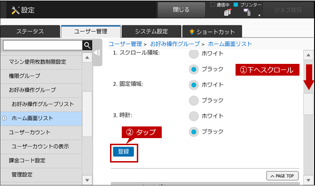Click the sidebar search input field
This screenshot has height=186, width=315.
click(43, 46)
